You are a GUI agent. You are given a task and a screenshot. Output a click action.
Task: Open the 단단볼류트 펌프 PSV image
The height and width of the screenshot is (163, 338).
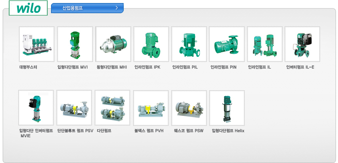[74, 108]
